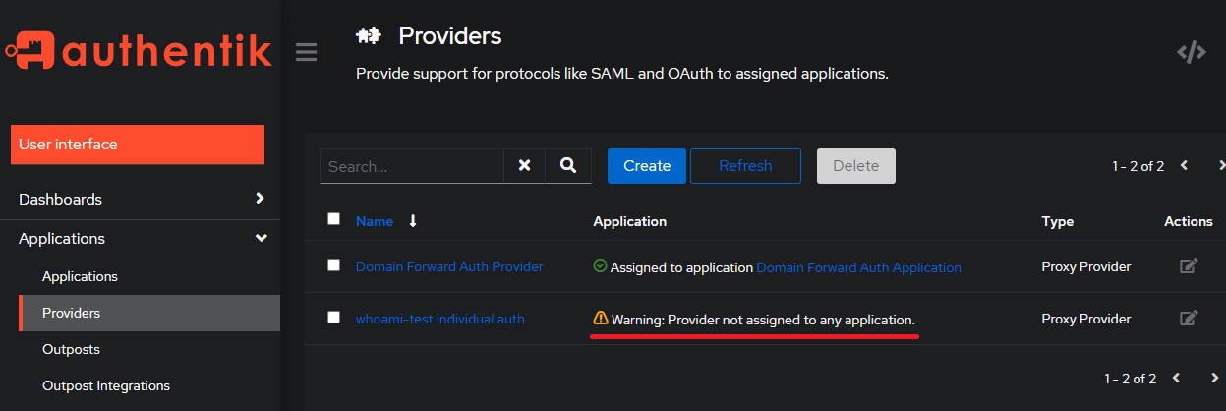Run search with the magnifier icon
1226x411 pixels.
pyautogui.click(x=568, y=166)
